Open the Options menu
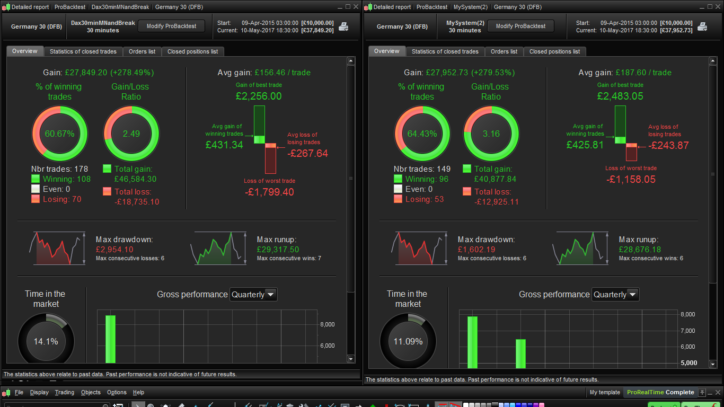Image resolution: width=724 pixels, height=407 pixels. (x=117, y=393)
